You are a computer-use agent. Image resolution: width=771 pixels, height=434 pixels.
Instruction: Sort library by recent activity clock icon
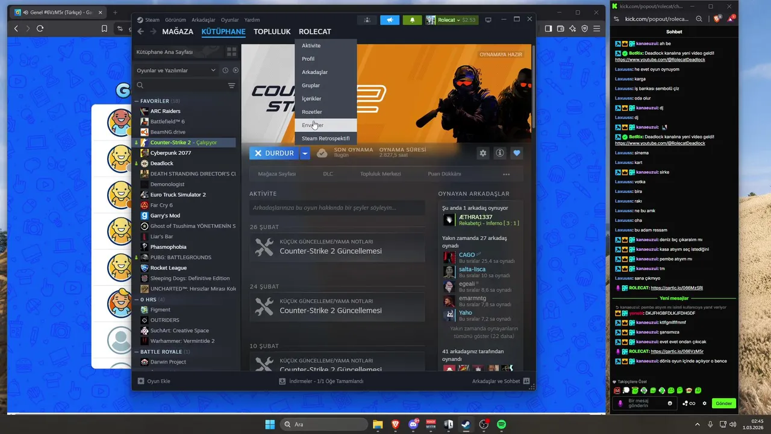click(225, 71)
